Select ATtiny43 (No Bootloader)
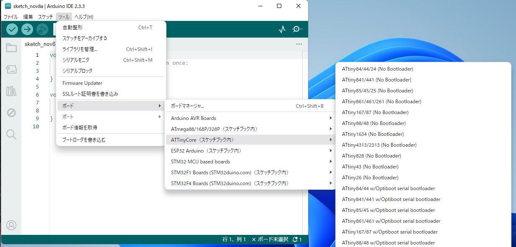516x247 pixels. point(423,167)
